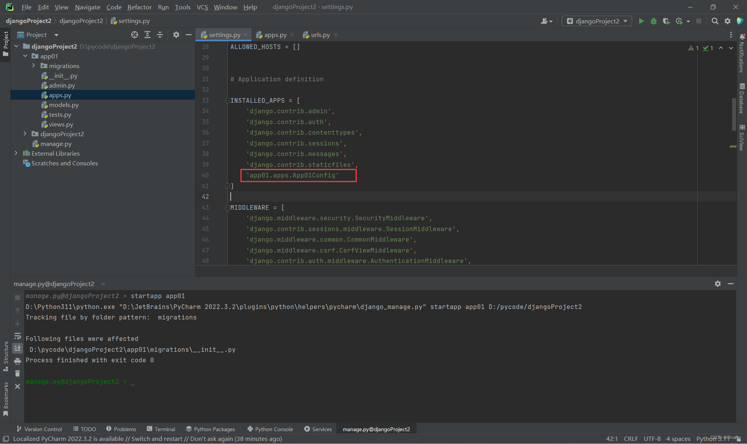The height and width of the screenshot is (444, 747).
Task: Click the Stop run button
Action: (x=699, y=21)
